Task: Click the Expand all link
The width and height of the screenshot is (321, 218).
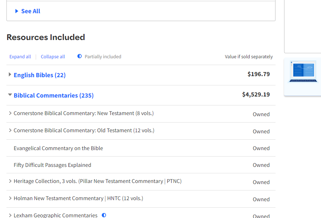Action: click(20, 56)
